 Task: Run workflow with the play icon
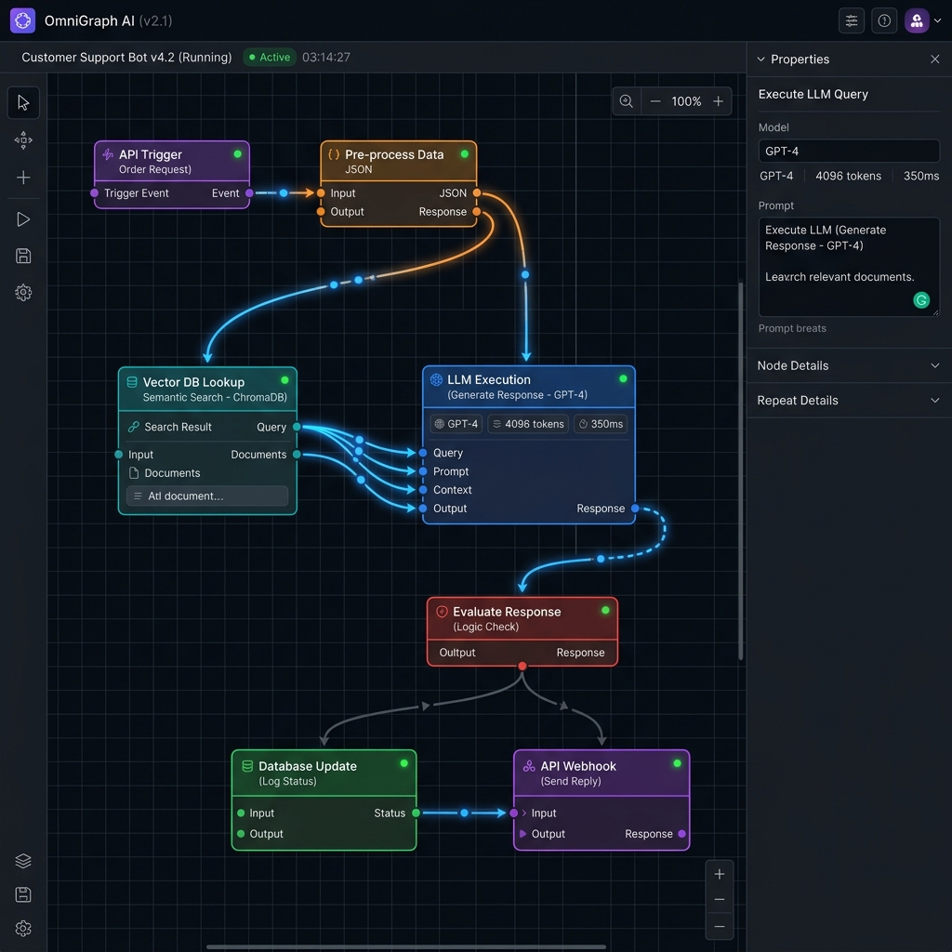23,219
